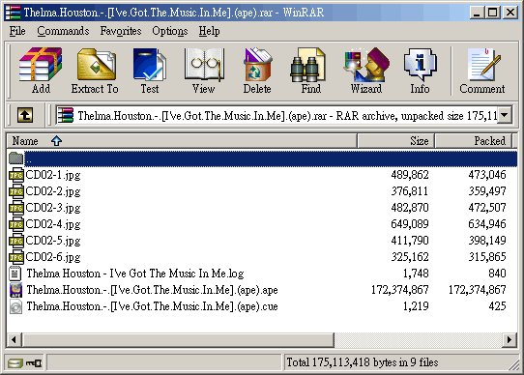Maximize the WinRAR window
The image size is (524, 375).
point(493,13)
